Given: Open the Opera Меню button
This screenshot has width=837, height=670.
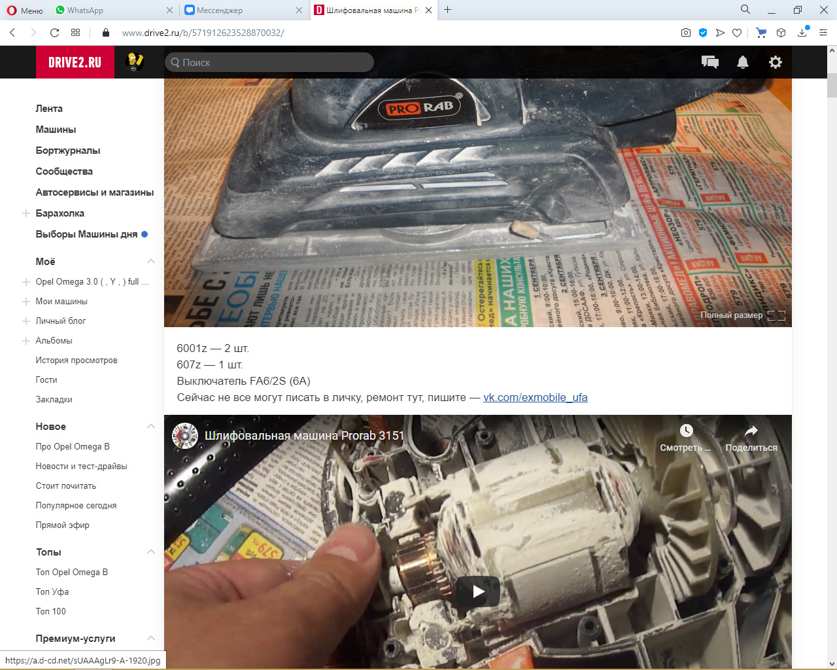Looking at the screenshot, I should (x=25, y=10).
